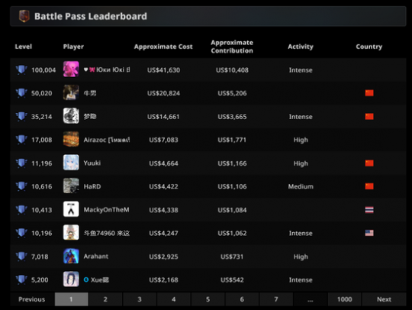This screenshot has height=310, width=412.
Task: Open the pink avatar of the top player
Action: pyautogui.click(x=71, y=69)
